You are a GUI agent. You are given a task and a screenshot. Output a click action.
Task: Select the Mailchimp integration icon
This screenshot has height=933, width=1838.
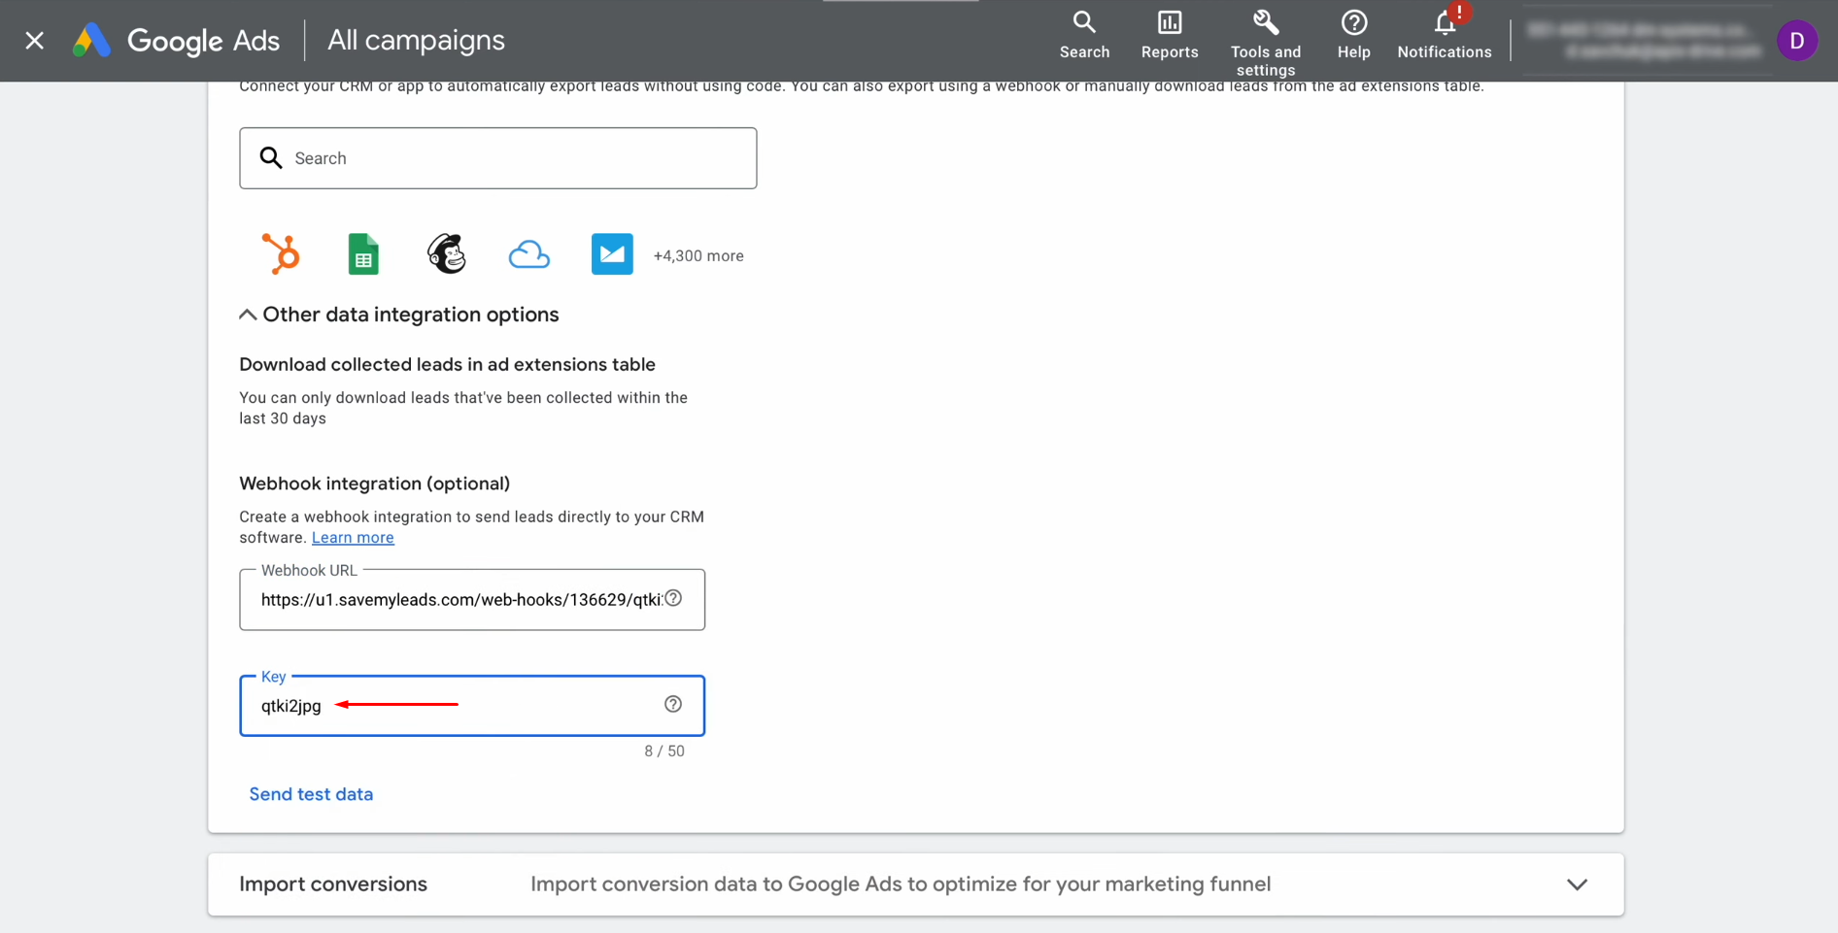coord(447,254)
